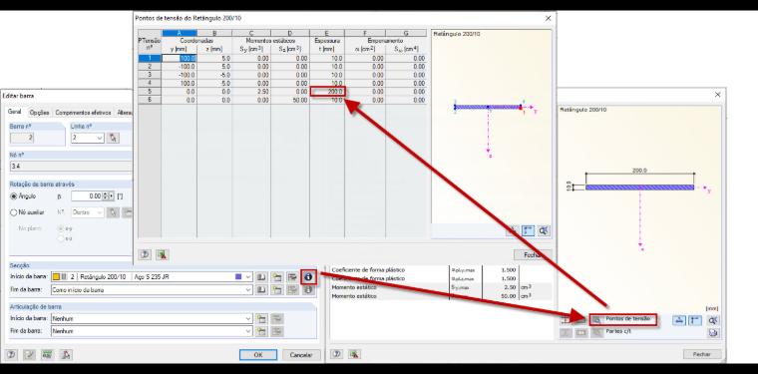This screenshot has height=374, width=758.
Task: Open help icon in Pontos de tensão dialog
Action: 145,254
